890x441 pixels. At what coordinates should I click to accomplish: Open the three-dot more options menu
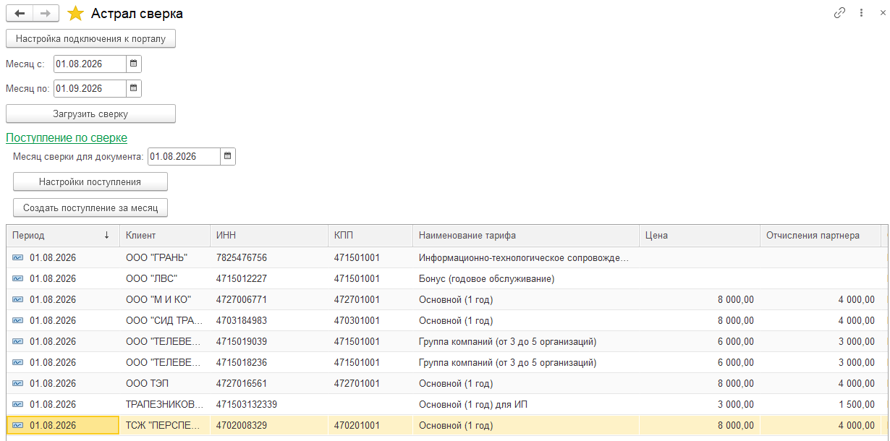click(861, 13)
